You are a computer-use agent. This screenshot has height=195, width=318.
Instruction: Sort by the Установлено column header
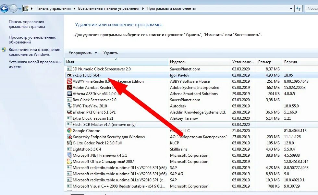tap(243, 62)
